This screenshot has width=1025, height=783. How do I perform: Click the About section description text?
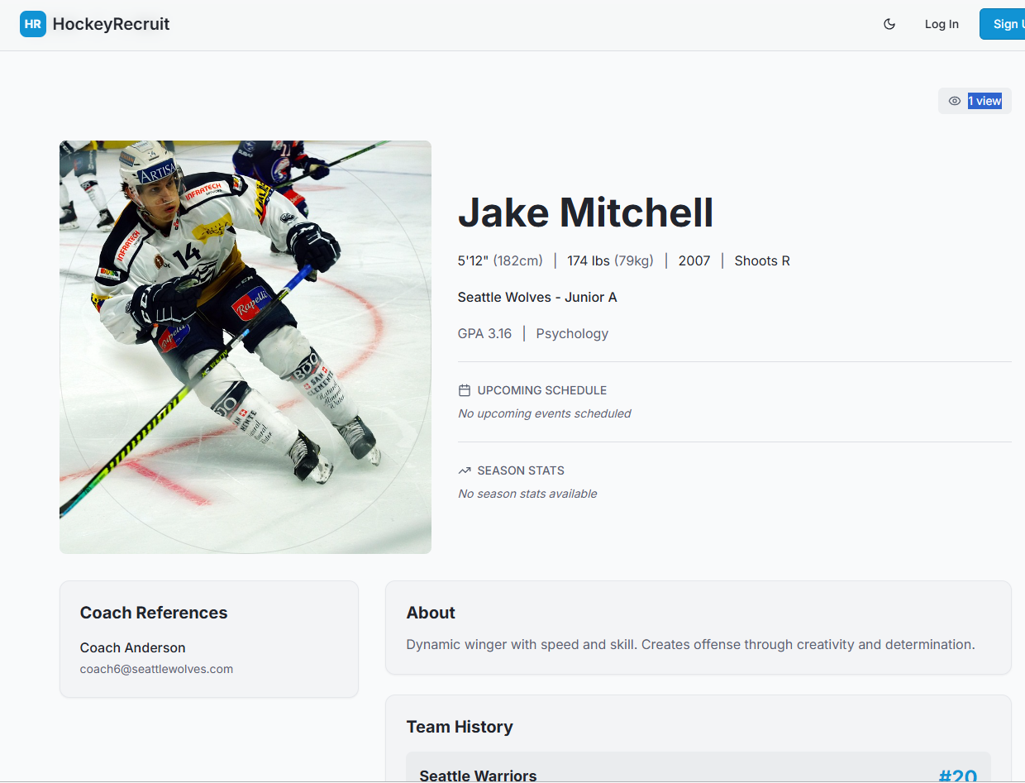[690, 644]
